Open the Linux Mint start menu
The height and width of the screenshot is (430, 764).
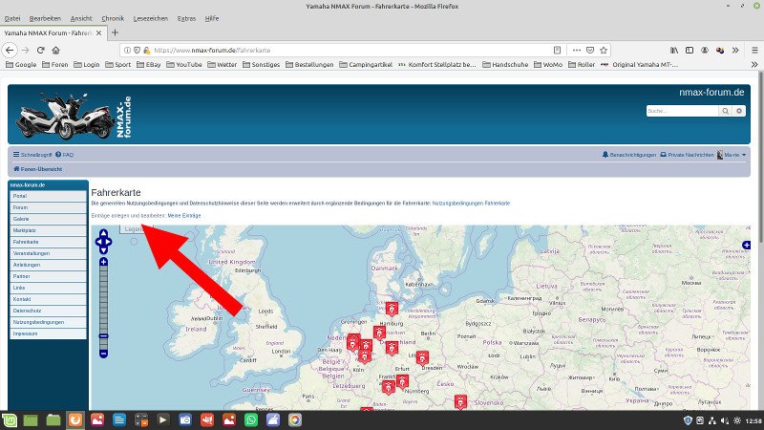10,419
